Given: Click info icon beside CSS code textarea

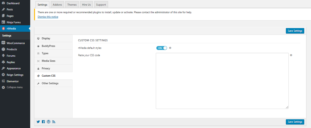Looking at the screenshot, I should (291, 55).
